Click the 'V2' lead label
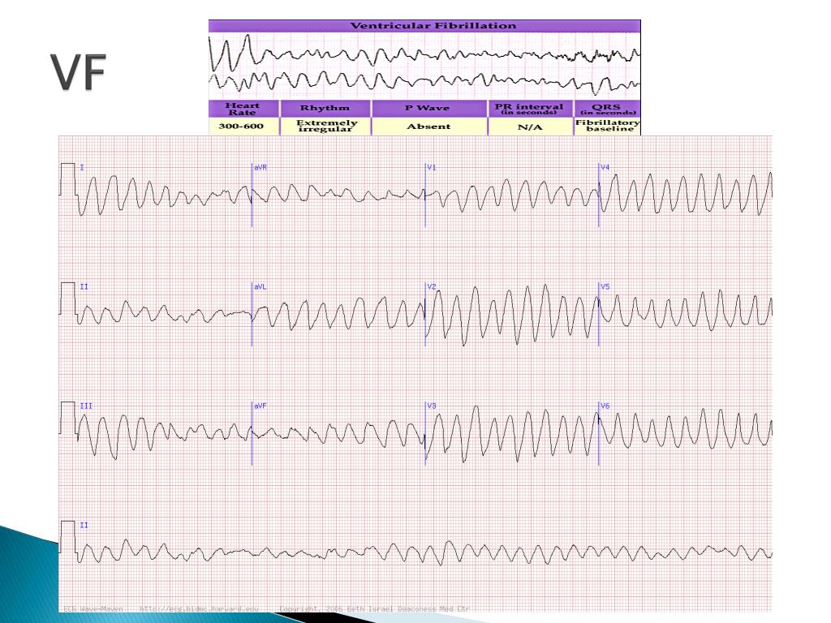This screenshot has width=831, height=623. [x=432, y=286]
